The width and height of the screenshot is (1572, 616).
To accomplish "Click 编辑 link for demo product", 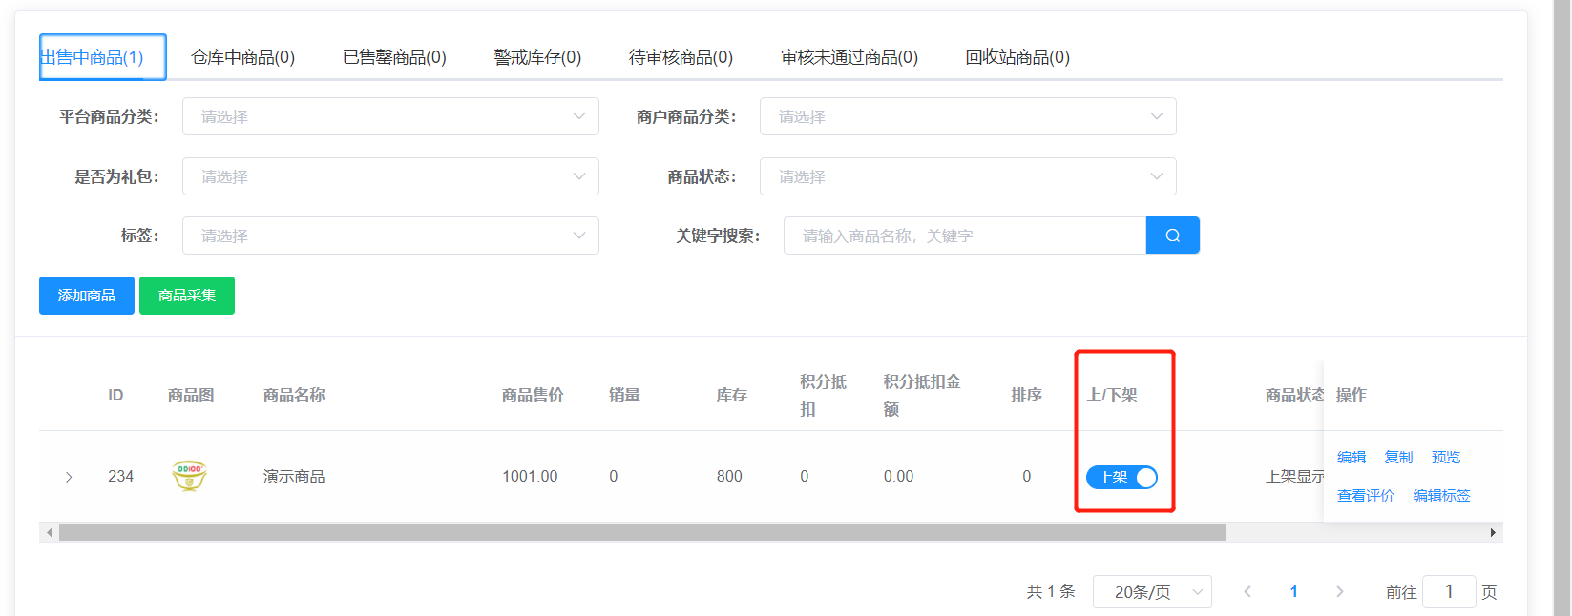I will pos(1351,457).
